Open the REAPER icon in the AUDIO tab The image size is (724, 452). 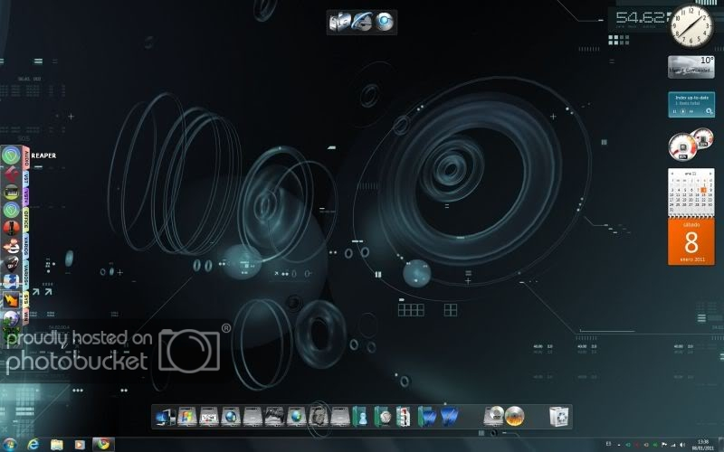(x=11, y=155)
